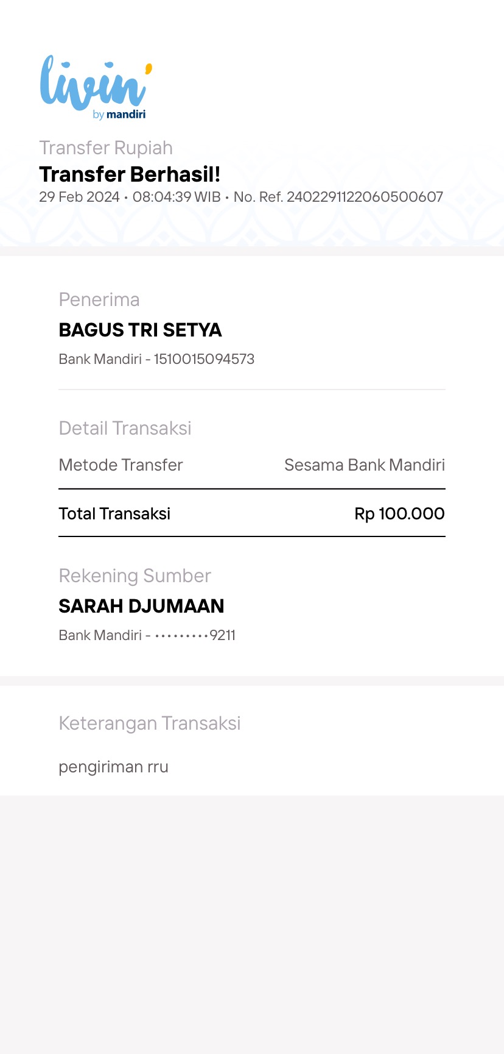Click the Transfer Berhasil! status title
The image size is (504, 1054).
point(130,174)
